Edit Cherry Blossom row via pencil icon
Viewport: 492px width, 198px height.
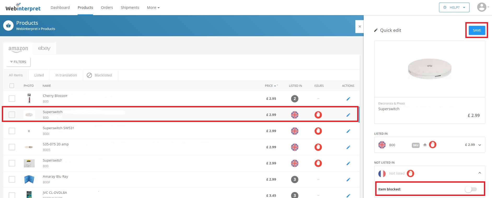coord(348,99)
